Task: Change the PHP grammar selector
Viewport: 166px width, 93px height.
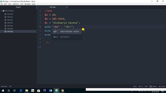Action: pyautogui.click(x=146, y=86)
